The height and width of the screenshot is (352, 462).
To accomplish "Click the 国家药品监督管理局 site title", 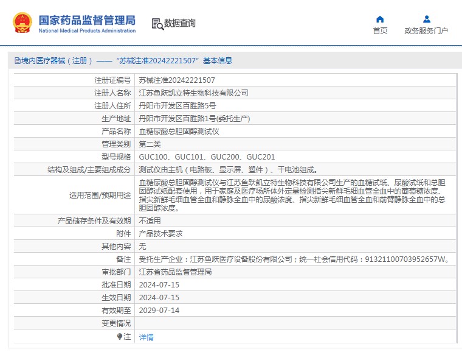I will tap(87, 20).
